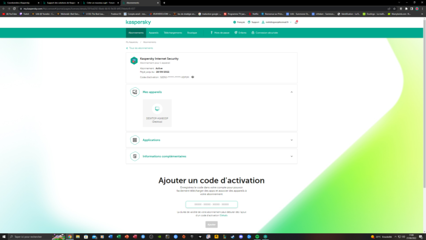The width and height of the screenshot is (426, 240).
Task: Open Twitch bookmark
Action: click(24, 14)
